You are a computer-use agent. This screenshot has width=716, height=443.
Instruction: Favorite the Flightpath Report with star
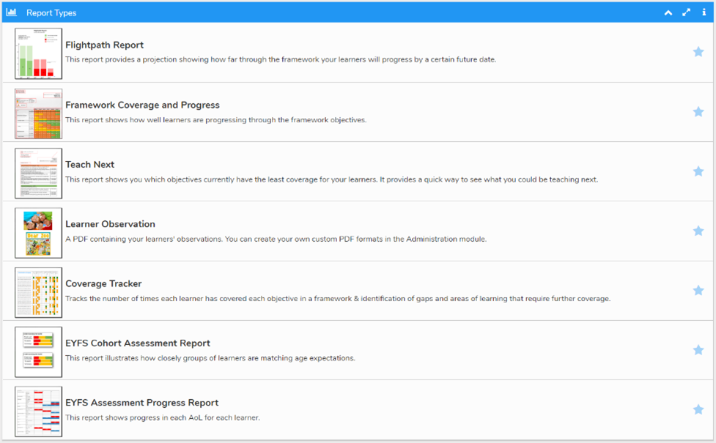[698, 52]
